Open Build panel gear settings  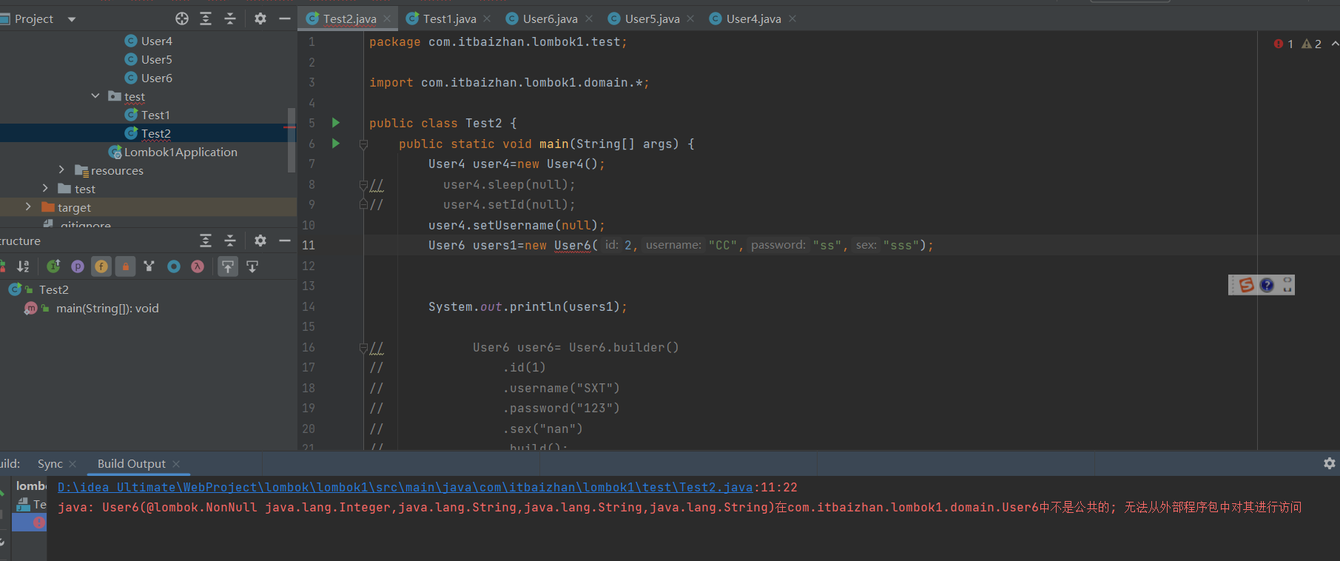1330,463
